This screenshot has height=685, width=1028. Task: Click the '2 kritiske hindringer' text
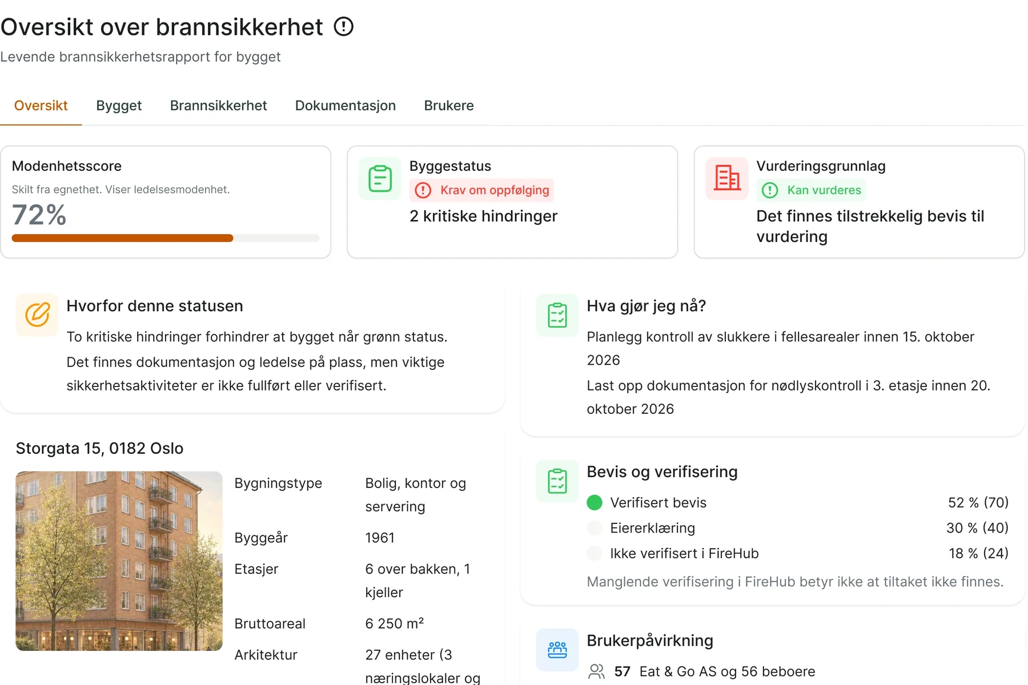click(x=483, y=216)
